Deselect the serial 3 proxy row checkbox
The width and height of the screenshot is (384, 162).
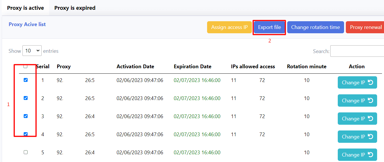point(26,116)
